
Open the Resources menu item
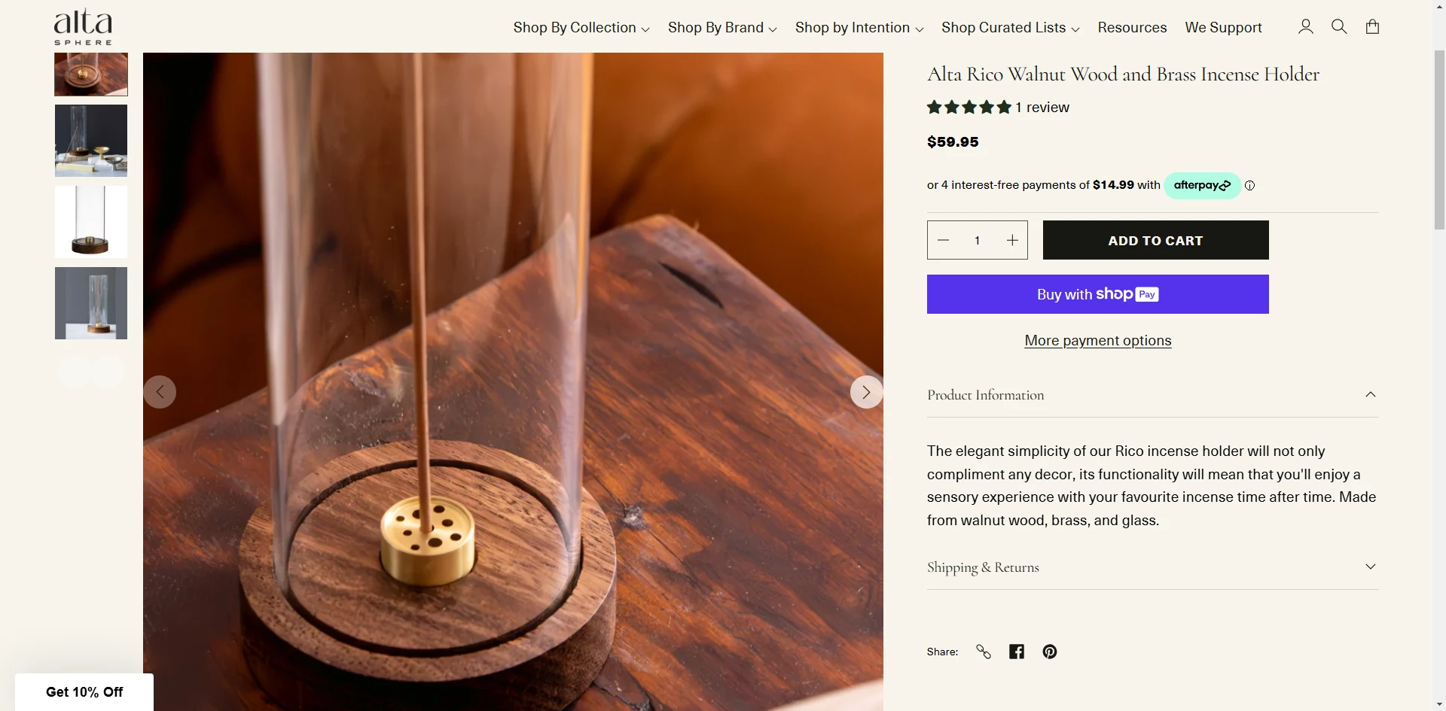coord(1132,27)
